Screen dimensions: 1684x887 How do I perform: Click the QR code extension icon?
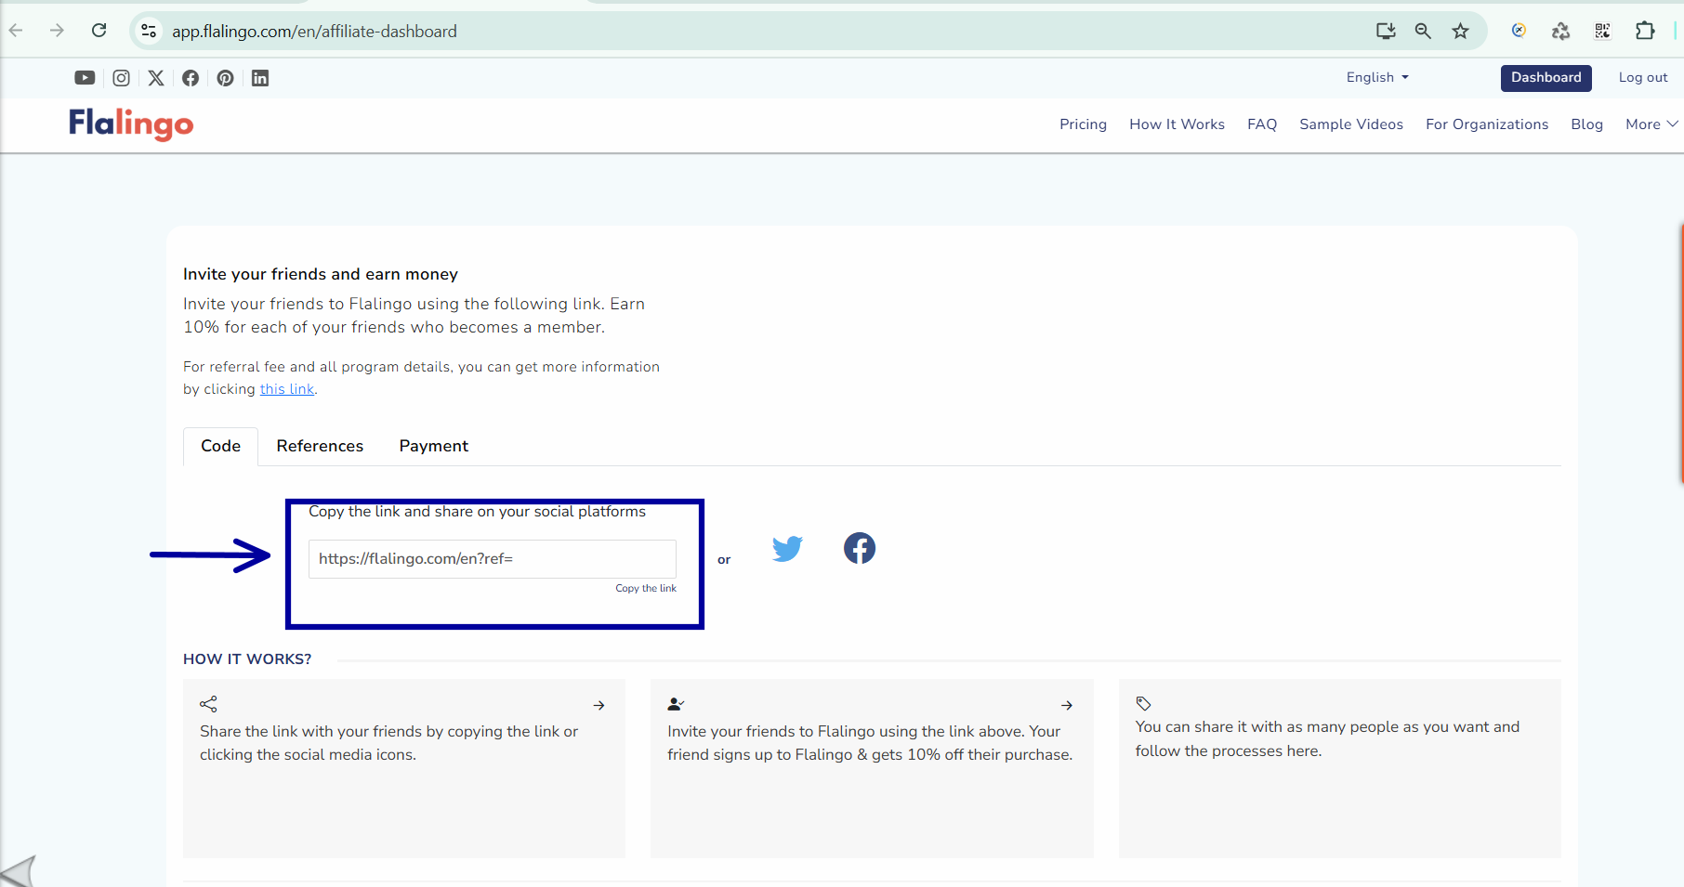pyautogui.click(x=1603, y=31)
